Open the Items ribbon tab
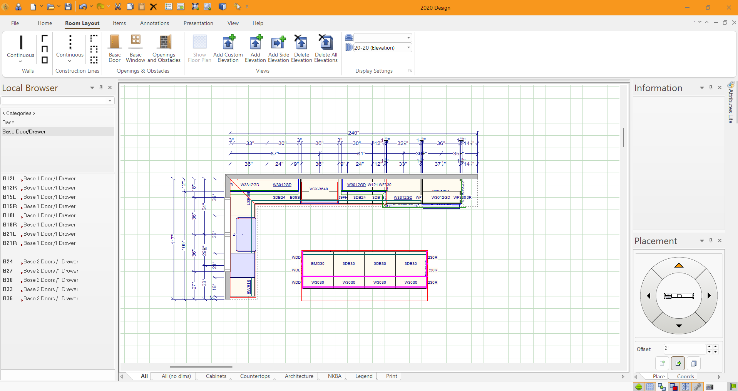The image size is (738, 391). [119, 23]
